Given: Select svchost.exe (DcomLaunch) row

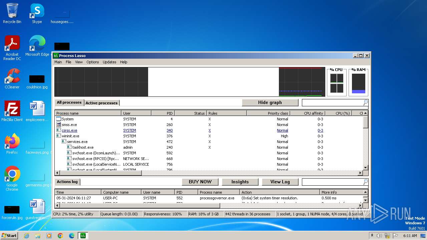Looking at the screenshot, I should (x=209, y=153).
